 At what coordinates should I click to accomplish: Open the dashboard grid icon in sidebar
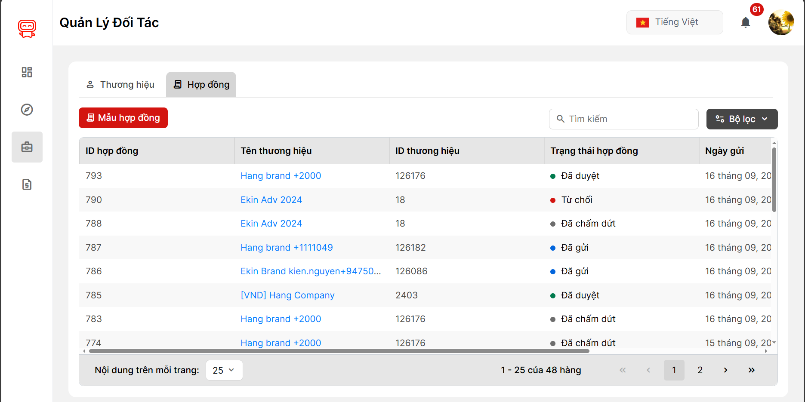point(27,72)
